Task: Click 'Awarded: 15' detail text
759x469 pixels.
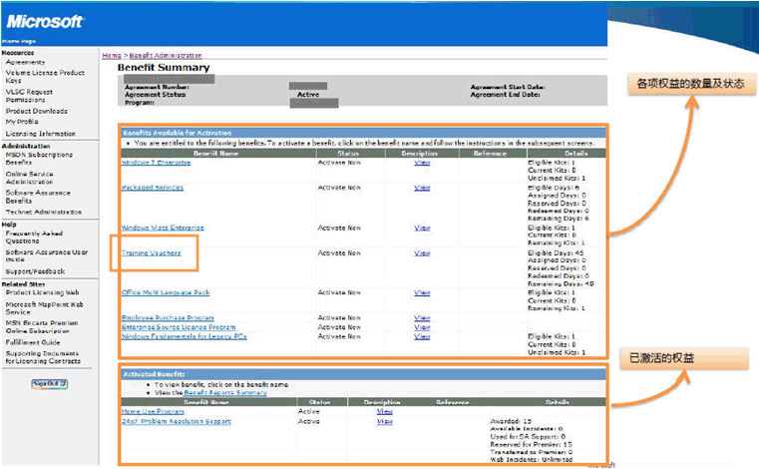Action: pos(511,421)
